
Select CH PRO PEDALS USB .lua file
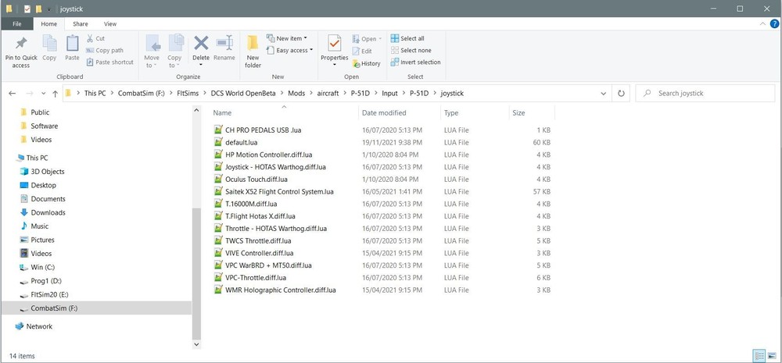(264, 130)
